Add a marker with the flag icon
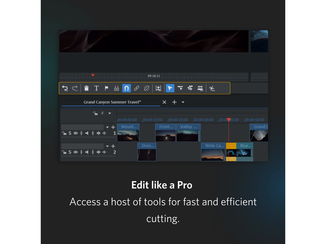The image size is (326, 244). click(106, 88)
